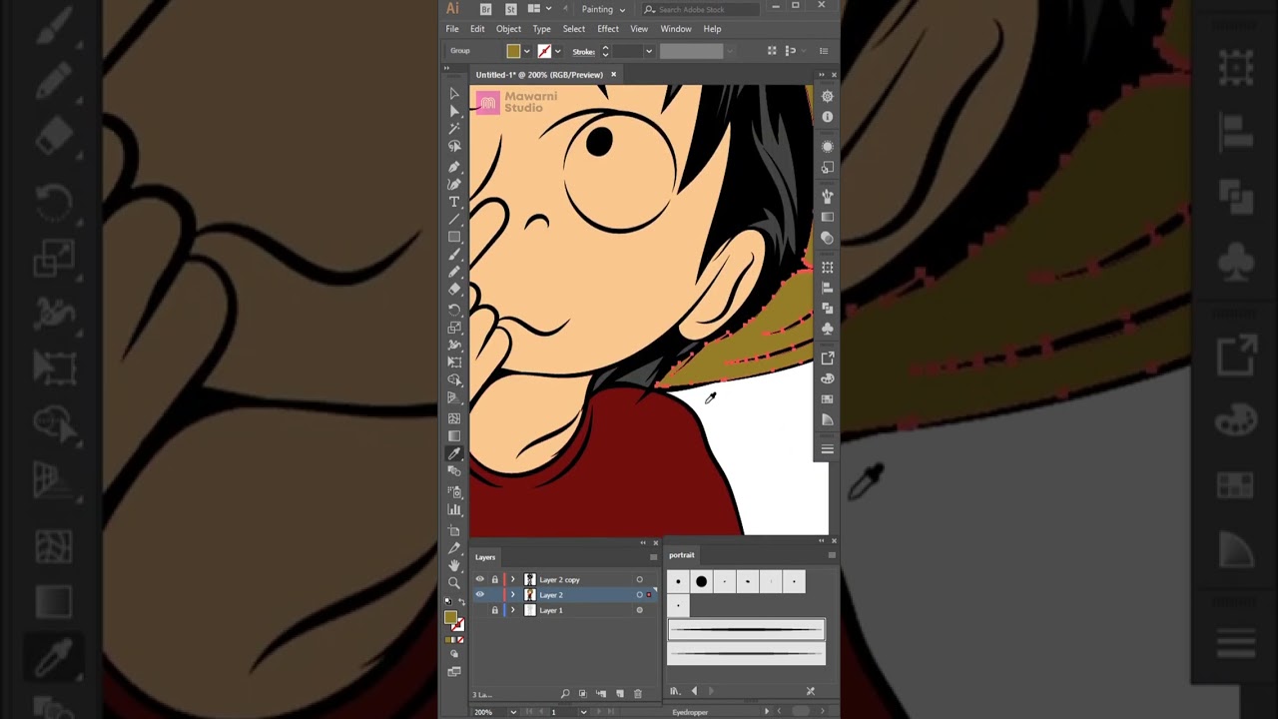Load previous brush library arrow
Image resolution: width=1278 pixels, height=719 pixels.
click(x=694, y=691)
